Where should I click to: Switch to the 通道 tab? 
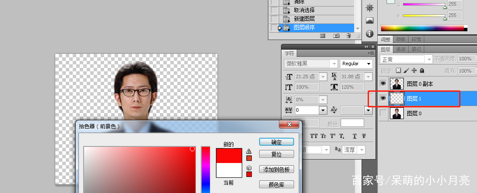401,50
